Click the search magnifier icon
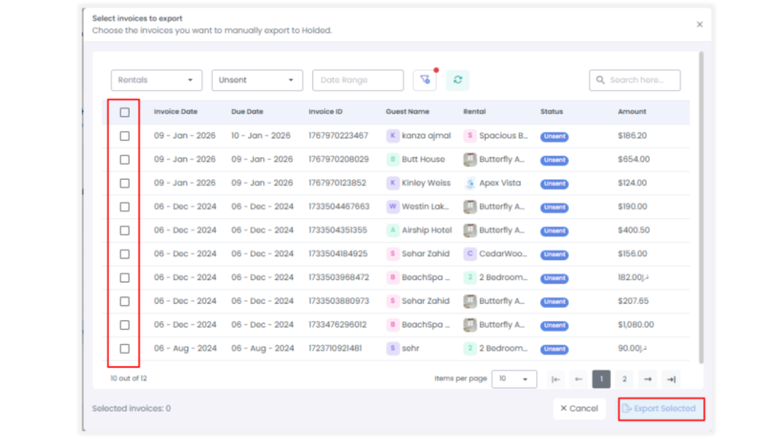The height and width of the screenshot is (439, 781). (x=601, y=80)
